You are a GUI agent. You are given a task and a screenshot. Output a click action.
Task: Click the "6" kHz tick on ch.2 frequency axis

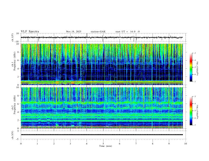(x=18, y=104)
